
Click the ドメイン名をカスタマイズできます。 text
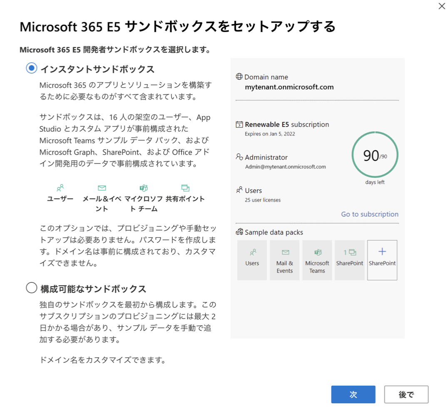pyautogui.click(x=103, y=360)
